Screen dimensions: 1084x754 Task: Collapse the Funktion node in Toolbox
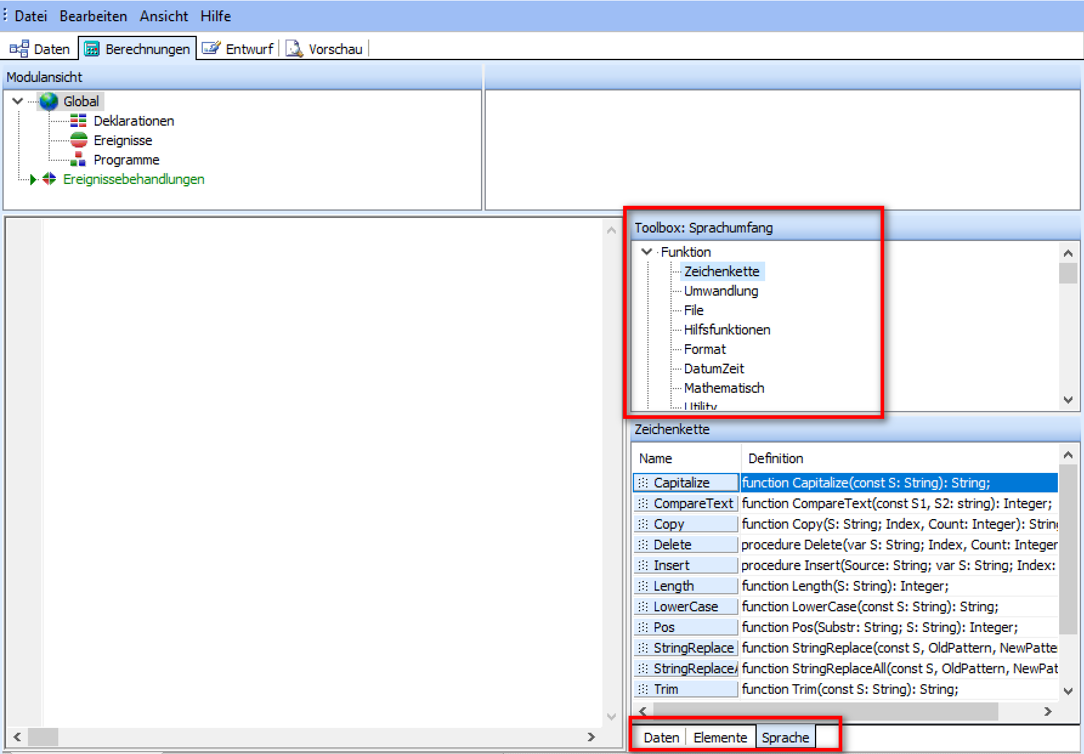(647, 251)
